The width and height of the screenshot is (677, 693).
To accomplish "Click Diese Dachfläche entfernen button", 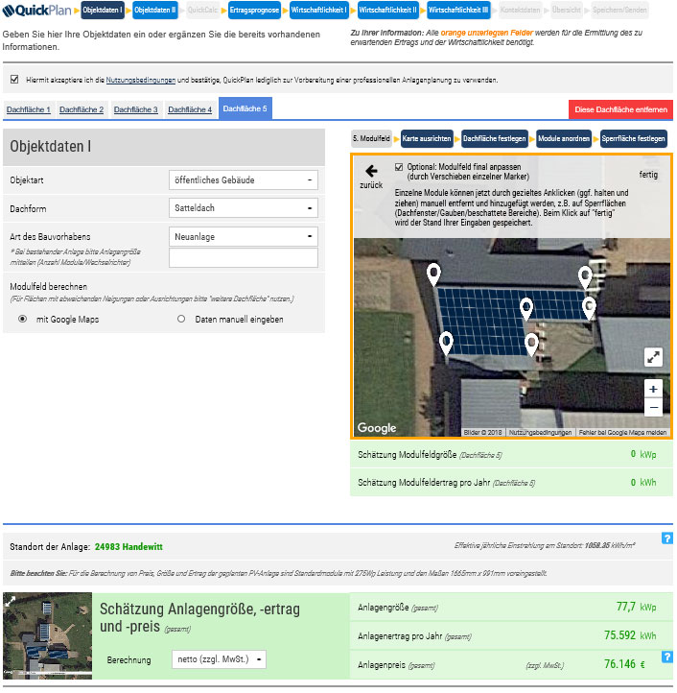I will pyautogui.click(x=620, y=110).
